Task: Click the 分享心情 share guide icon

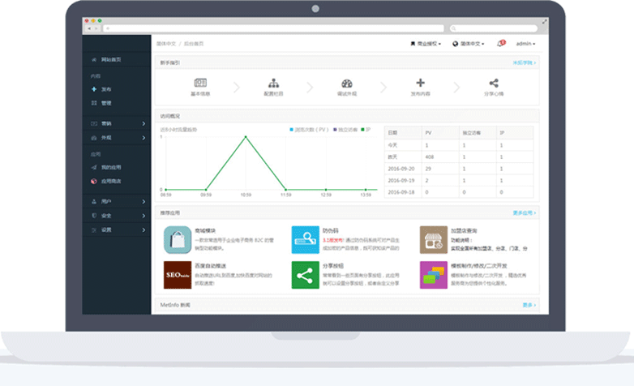Action: (494, 83)
